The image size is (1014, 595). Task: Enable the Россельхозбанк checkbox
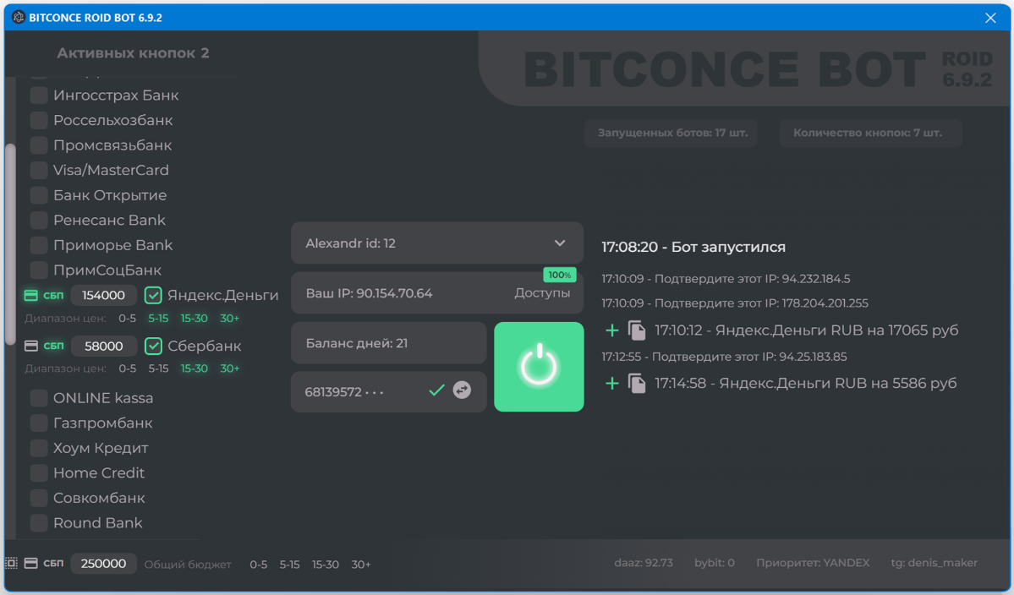coord(39,120)
